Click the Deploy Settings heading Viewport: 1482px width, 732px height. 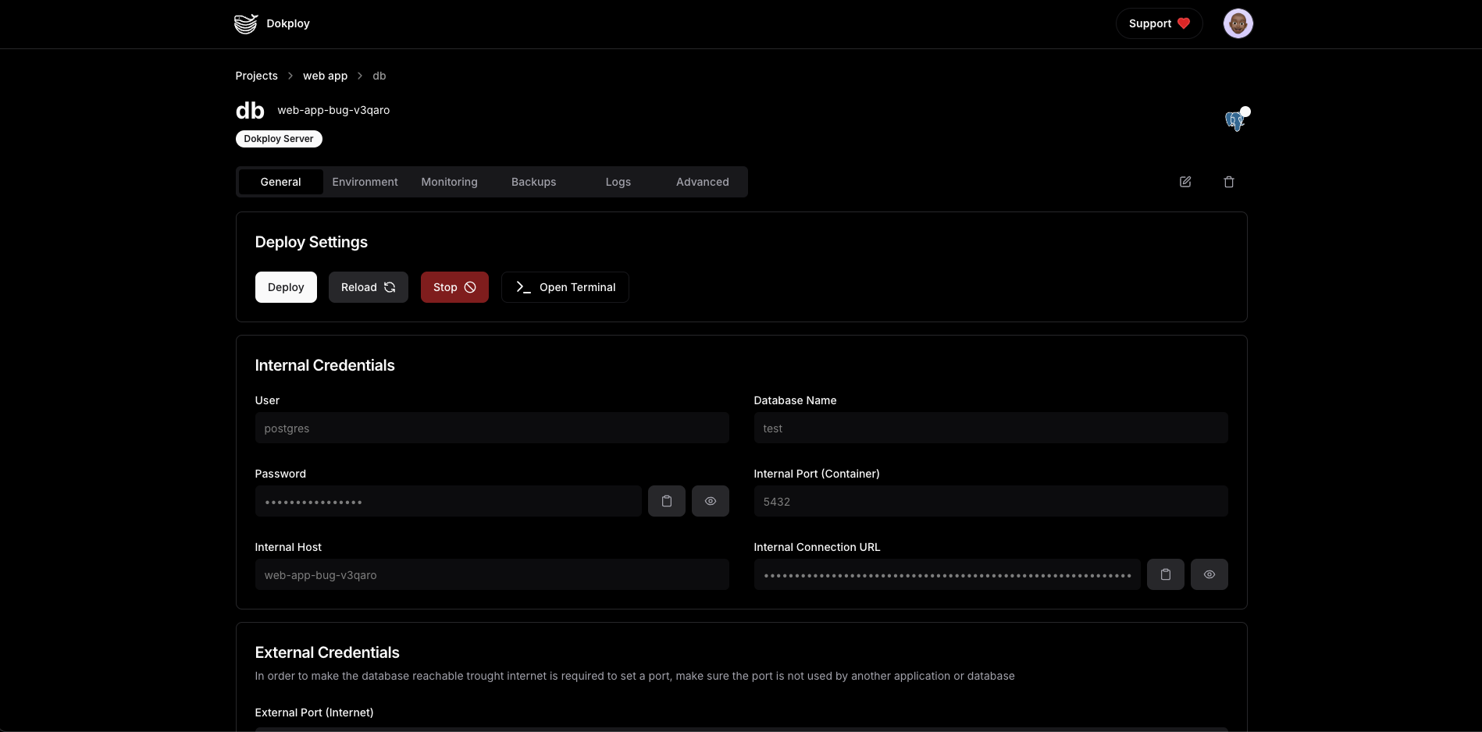[x=312, y=242]
